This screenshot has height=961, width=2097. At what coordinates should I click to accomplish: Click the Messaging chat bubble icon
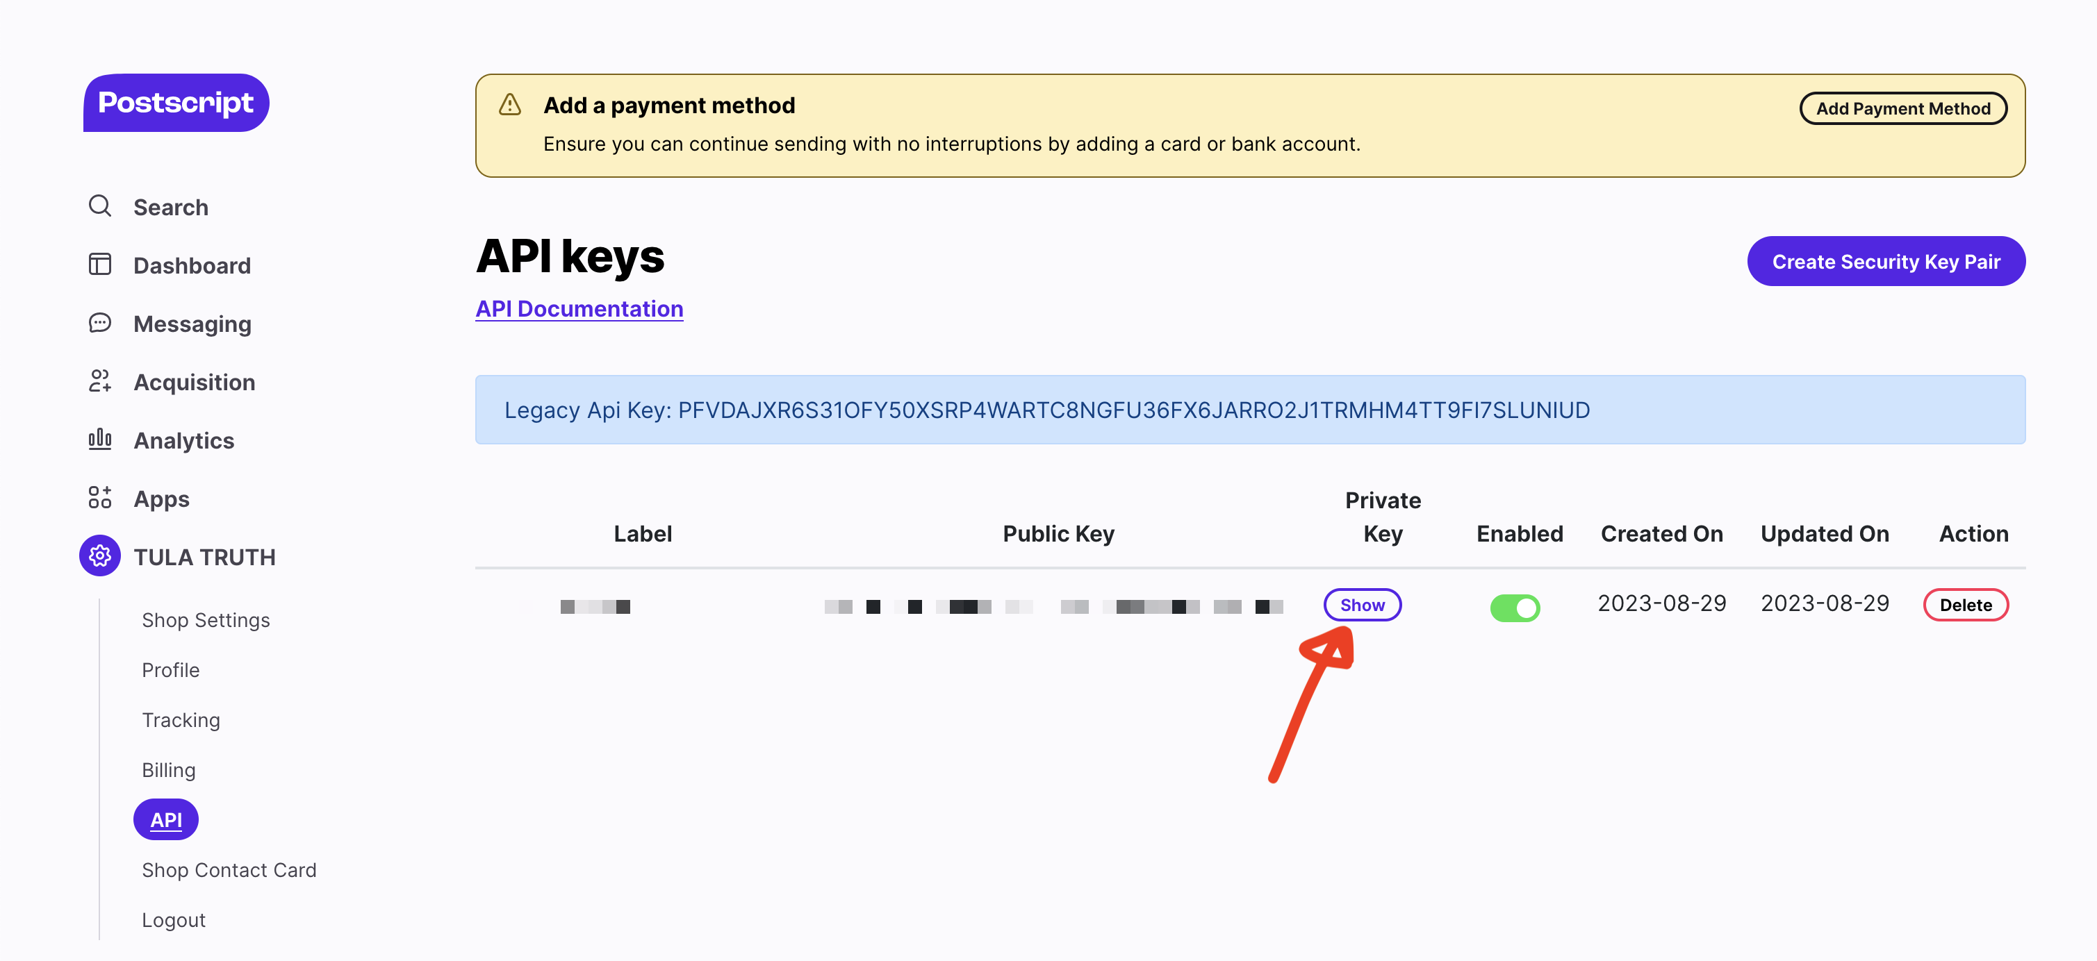click(99, 323)
